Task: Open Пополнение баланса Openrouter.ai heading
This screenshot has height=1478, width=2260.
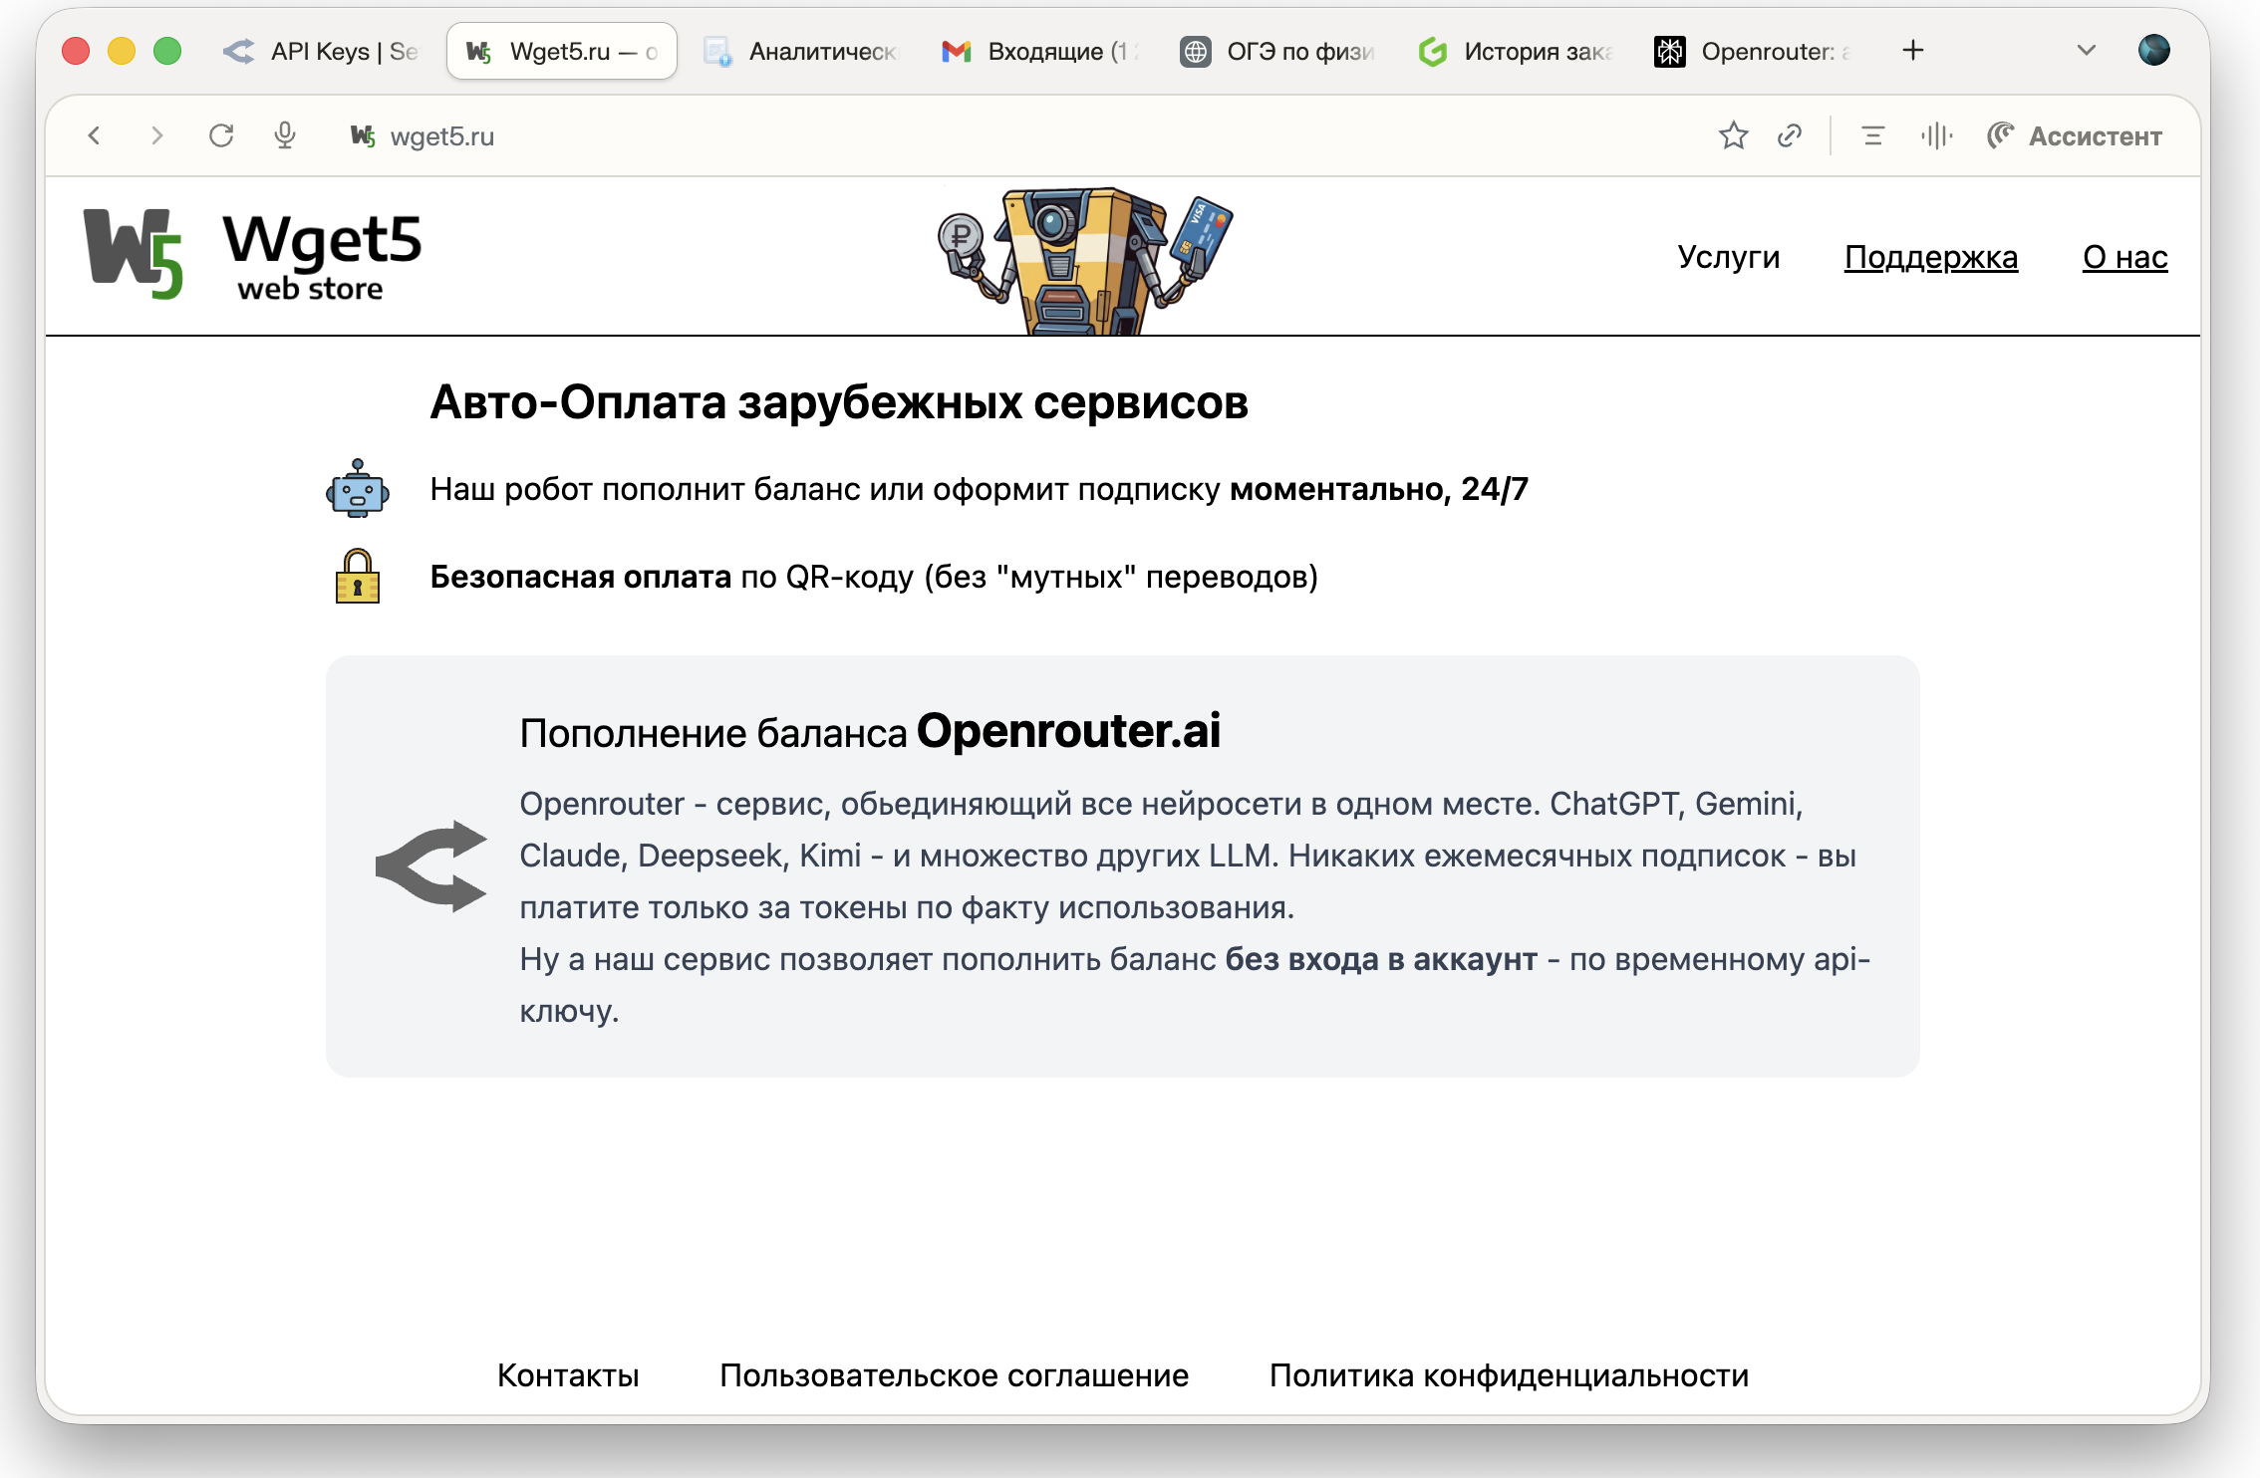Action: point(869,731)
